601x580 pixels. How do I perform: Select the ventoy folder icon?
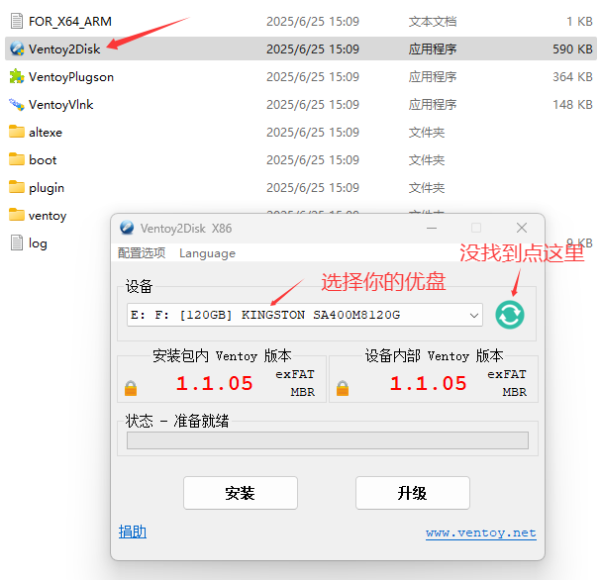pyautogui.click(x=17, y=215)
